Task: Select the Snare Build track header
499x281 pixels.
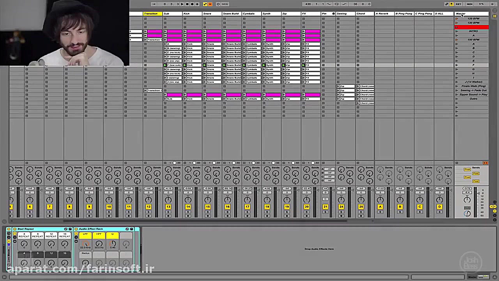Action: click(231, 14)
